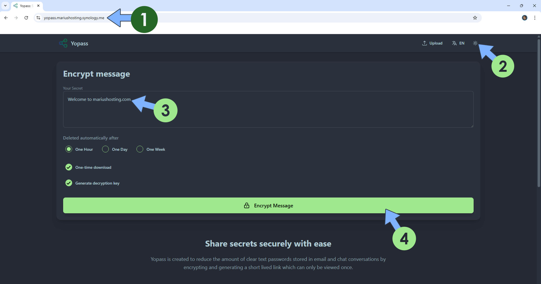
Task: Toggle the light theme sun icon
Action: [475, 43]
